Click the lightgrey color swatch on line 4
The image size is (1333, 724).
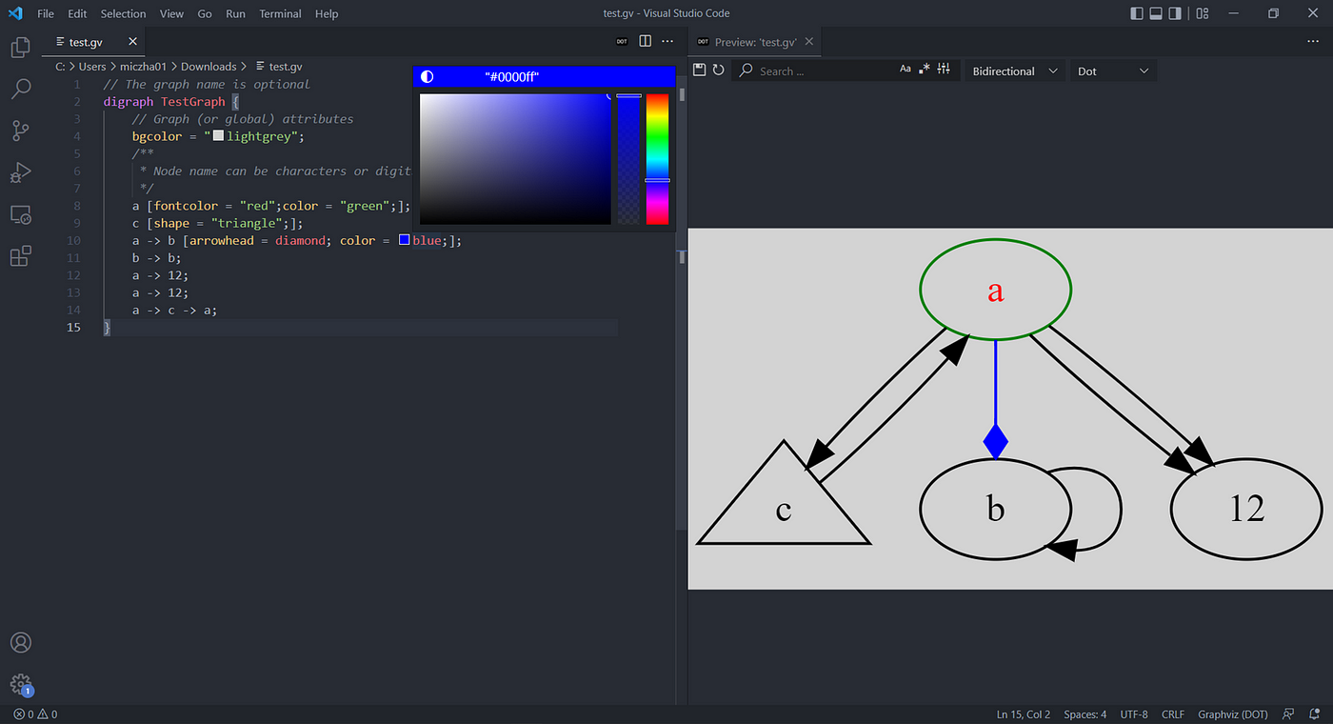(218, 136)
